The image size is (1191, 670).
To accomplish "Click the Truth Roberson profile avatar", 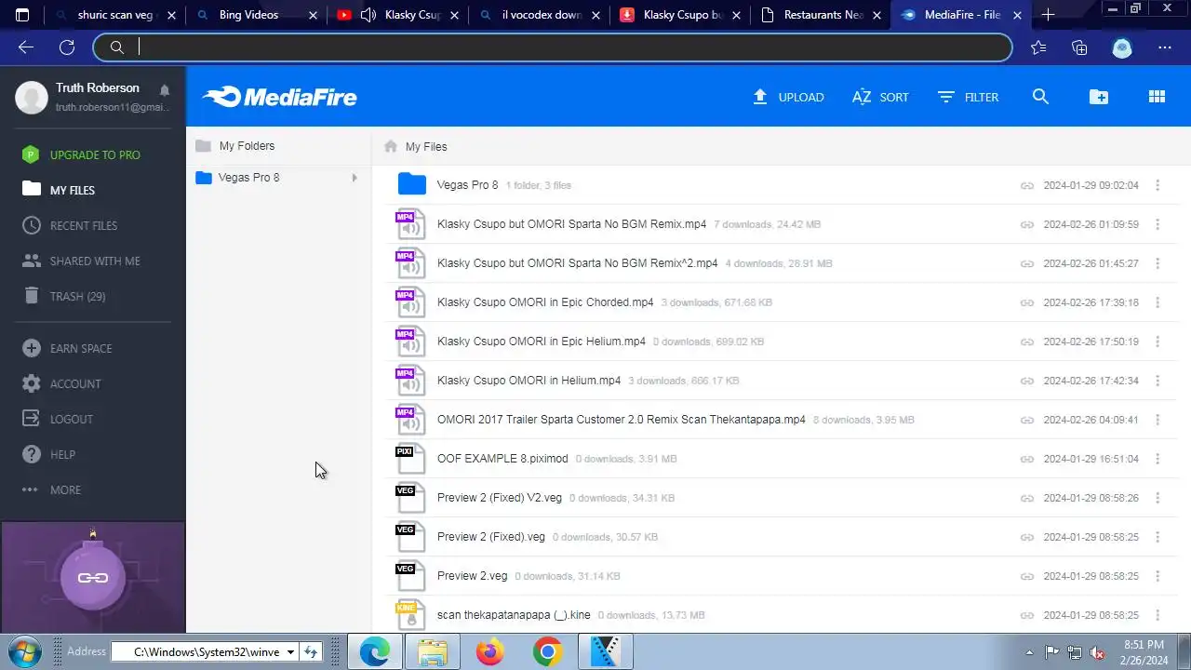I will point(32,97).
